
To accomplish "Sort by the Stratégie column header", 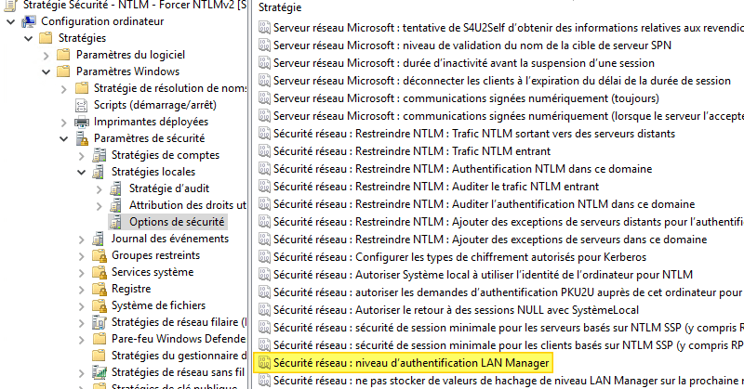I will click(280, 7).
